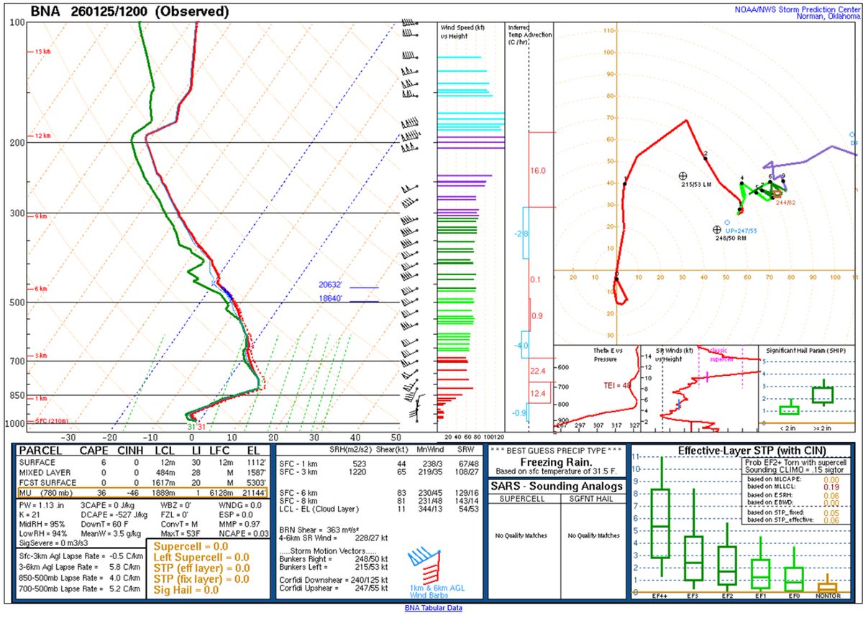
Task: Click the 'Bunkers Left = 215/53 kt' line
Action: (x=334, y=567)
